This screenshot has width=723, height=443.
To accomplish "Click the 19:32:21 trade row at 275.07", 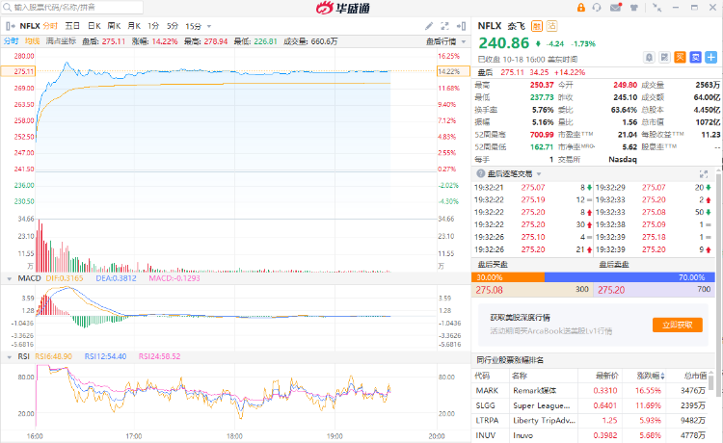I will click(533, 188).
